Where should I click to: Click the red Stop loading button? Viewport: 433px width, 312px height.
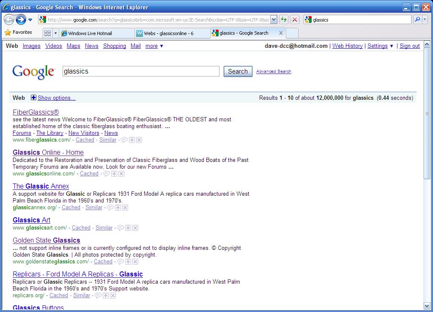[295, 19]
